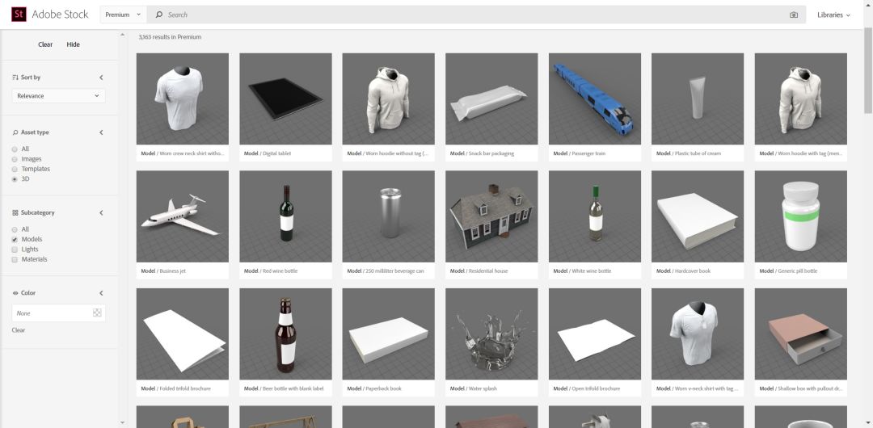The image size is (873, 428).
Task: Open the Premium search scope dropdown
Action: pyautogui.click(x=122, y=15)
